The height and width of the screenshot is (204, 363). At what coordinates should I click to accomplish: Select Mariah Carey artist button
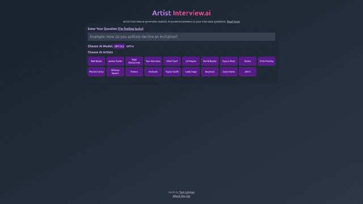coord(96,72)
